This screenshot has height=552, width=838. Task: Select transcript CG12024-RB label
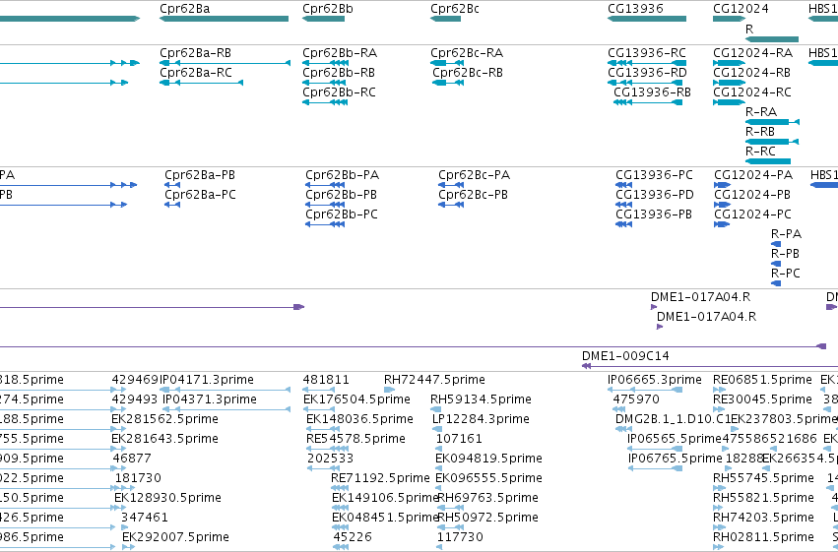751,73
